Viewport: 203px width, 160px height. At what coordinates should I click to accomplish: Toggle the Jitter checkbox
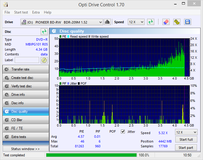[123, 132]
